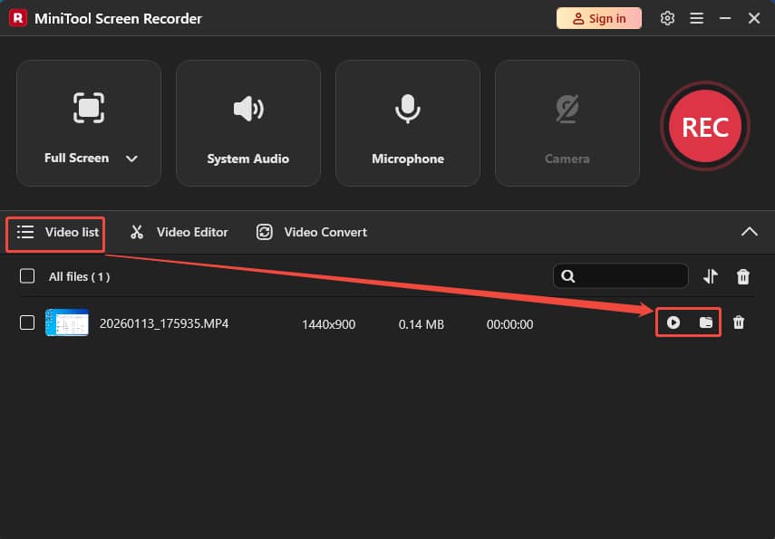Click the Microphone icon
The height and width of the screenshot is (539, 775).
tap(407, 109)
